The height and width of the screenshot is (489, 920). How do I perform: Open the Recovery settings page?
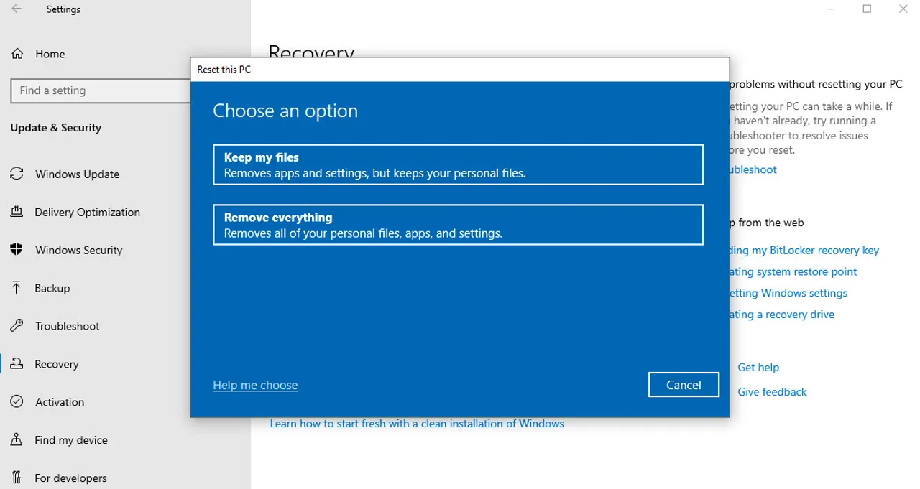click(x=57, y=364)
